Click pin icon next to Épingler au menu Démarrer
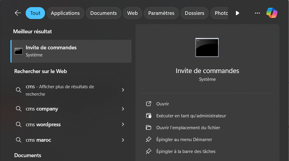This screenshot has height=161, width=289. (x=149, y=140)
